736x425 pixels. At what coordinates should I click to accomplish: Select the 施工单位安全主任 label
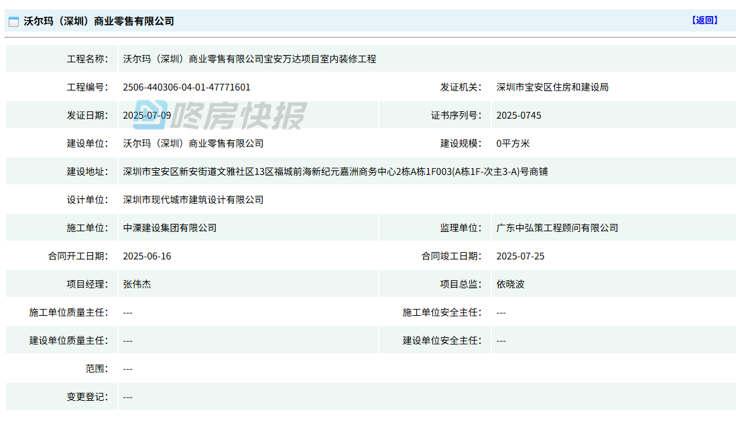[442, 313]
